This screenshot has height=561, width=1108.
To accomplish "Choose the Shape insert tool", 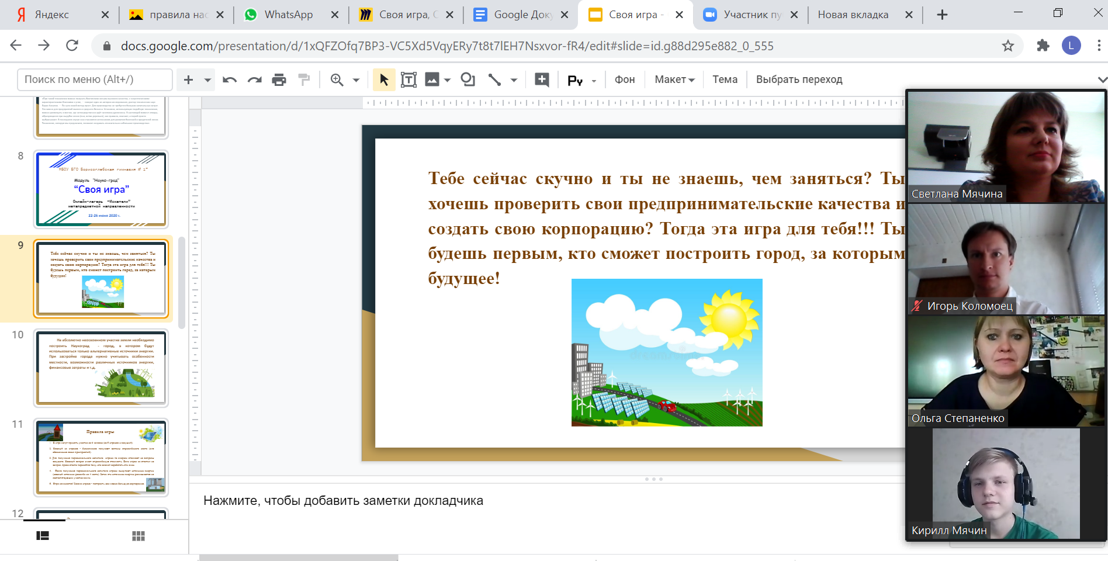I will (x=468, y=79).
